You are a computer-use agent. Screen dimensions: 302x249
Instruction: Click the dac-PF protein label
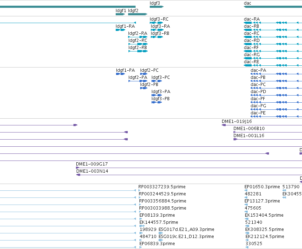click(x=258, y=99)
